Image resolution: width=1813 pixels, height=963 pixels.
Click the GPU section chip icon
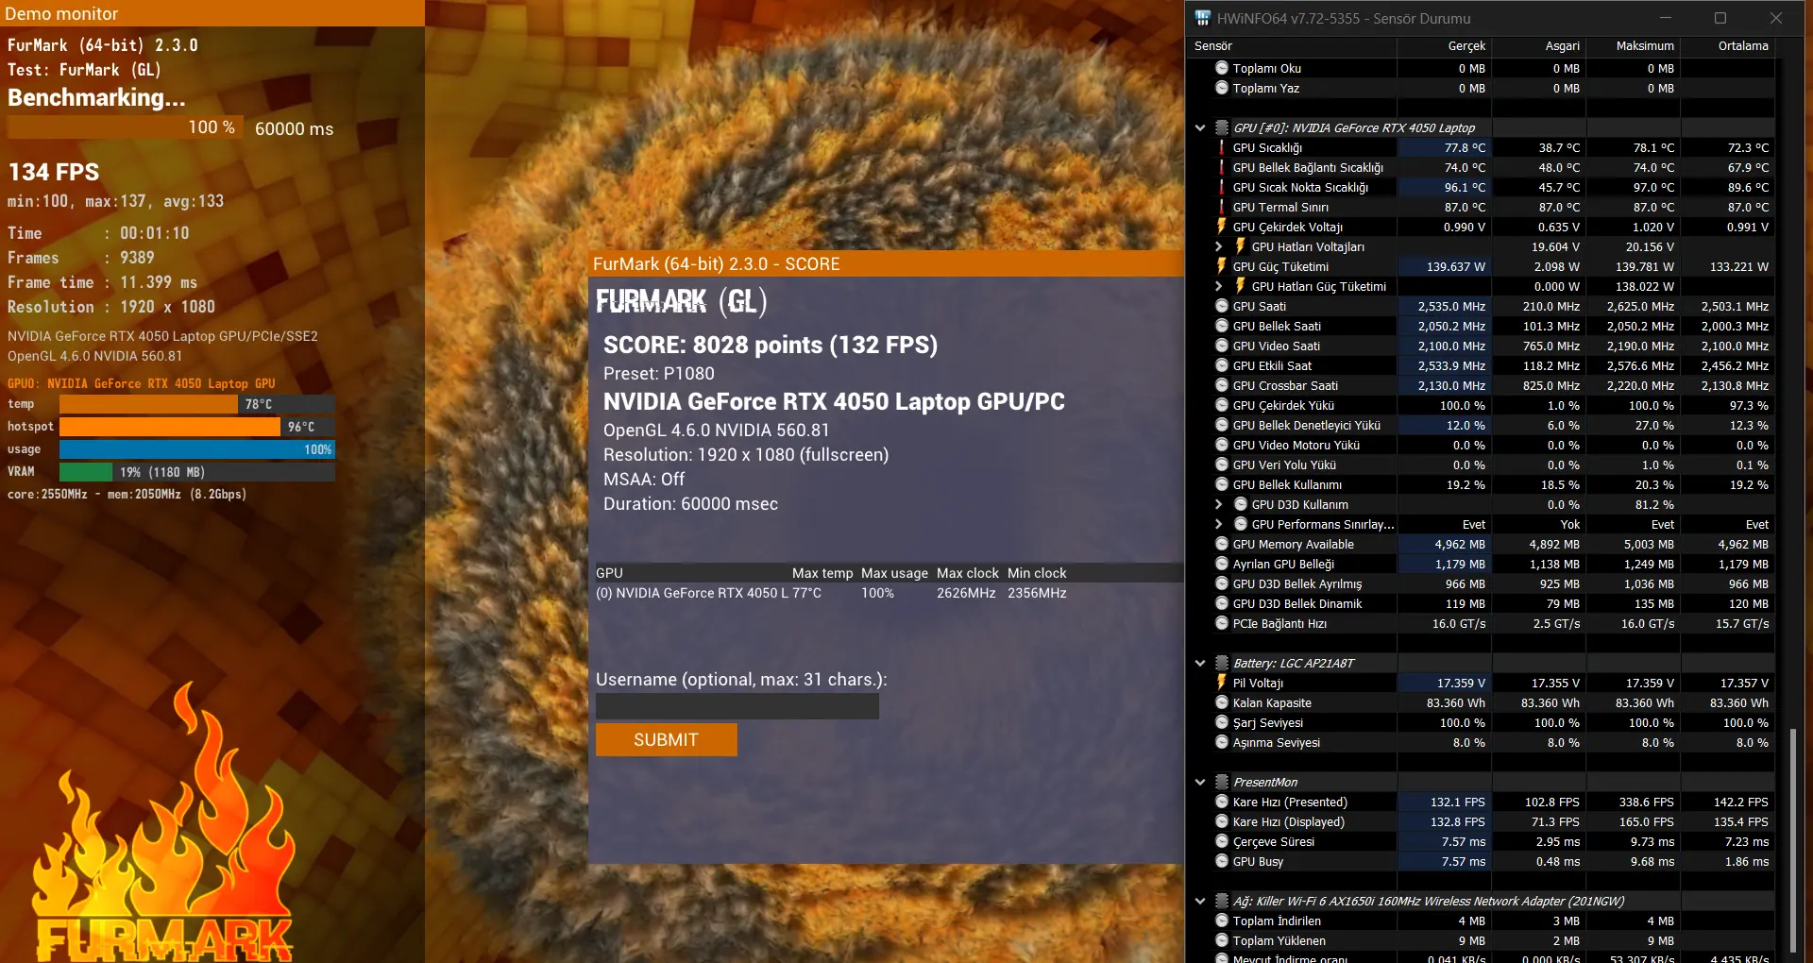(1221, 128)
